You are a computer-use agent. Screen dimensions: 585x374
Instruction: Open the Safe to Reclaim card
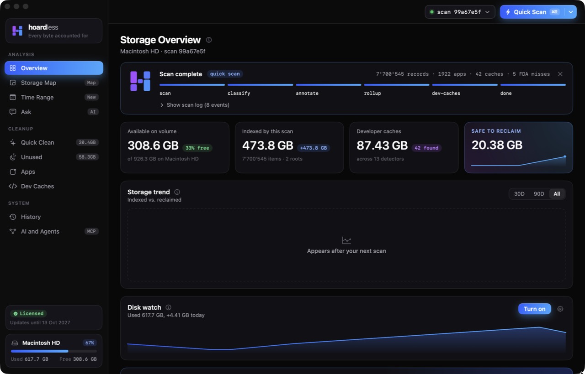[x=518, y=147]
